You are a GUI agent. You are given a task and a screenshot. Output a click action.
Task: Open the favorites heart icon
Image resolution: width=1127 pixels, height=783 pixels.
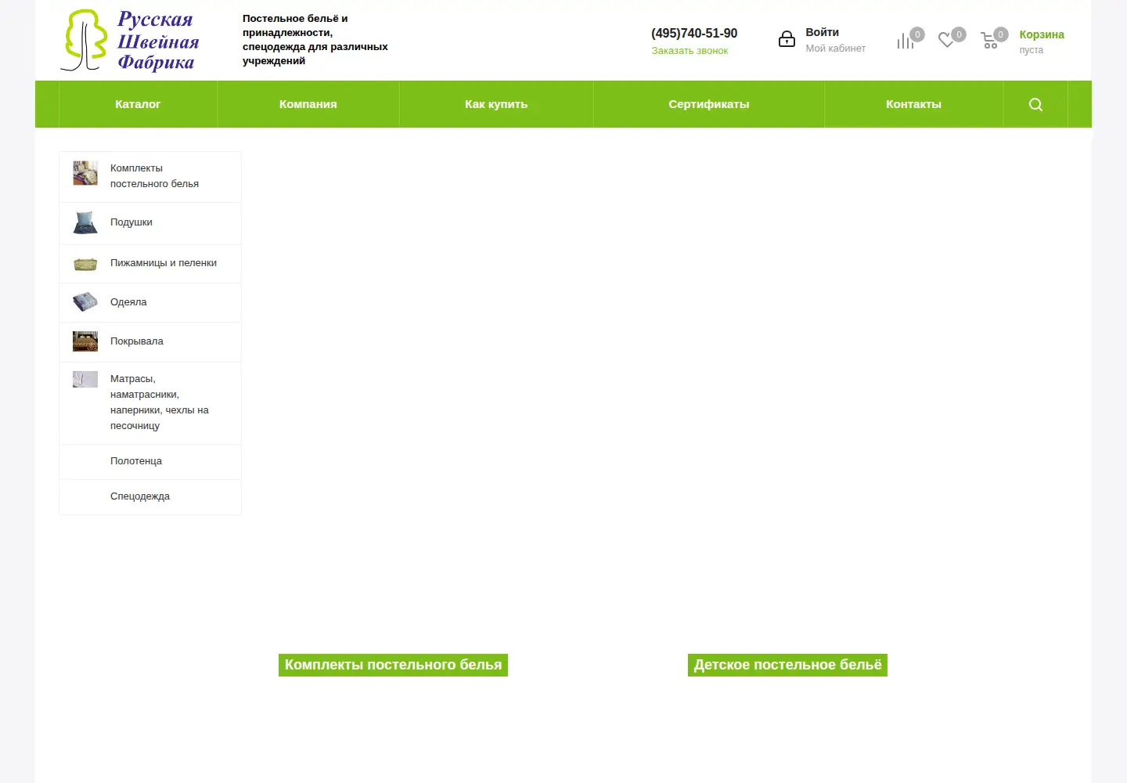(x=946, y=41)
